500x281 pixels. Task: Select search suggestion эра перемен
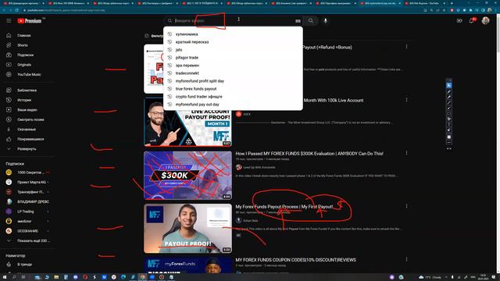(233, 66)
